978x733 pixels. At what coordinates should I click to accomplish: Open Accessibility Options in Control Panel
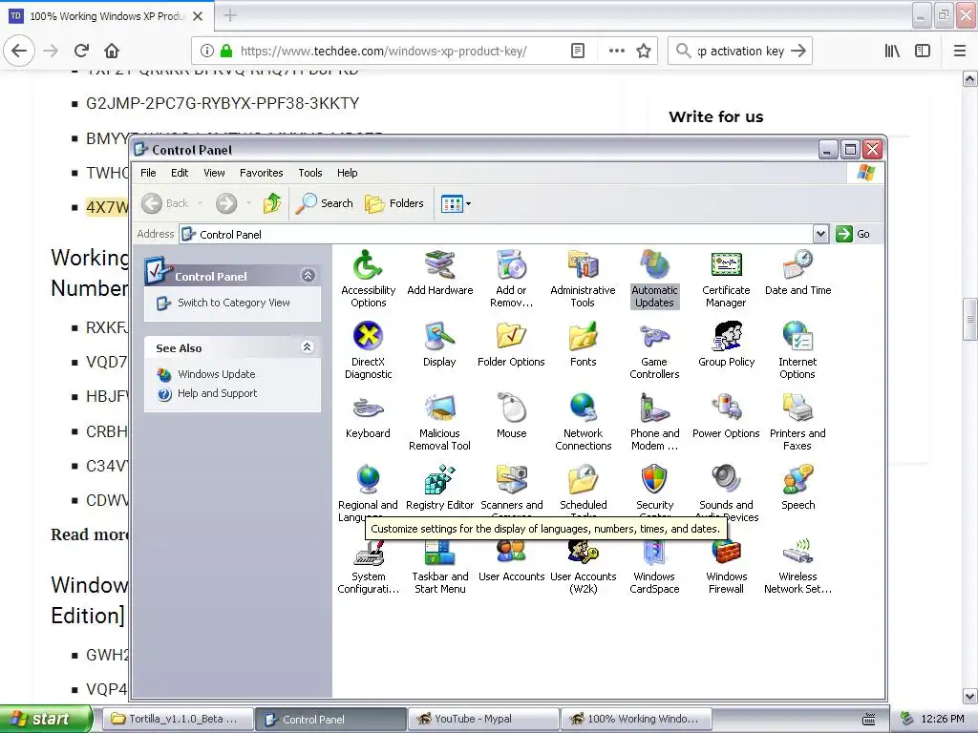coord(368,279)
